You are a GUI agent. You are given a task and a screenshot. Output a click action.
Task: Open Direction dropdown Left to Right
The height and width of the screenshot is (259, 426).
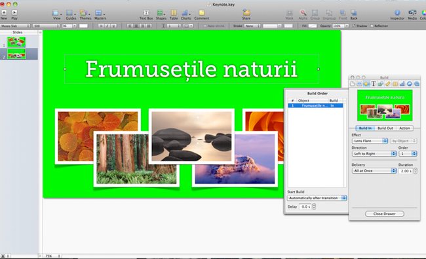[x=374, y=153]
